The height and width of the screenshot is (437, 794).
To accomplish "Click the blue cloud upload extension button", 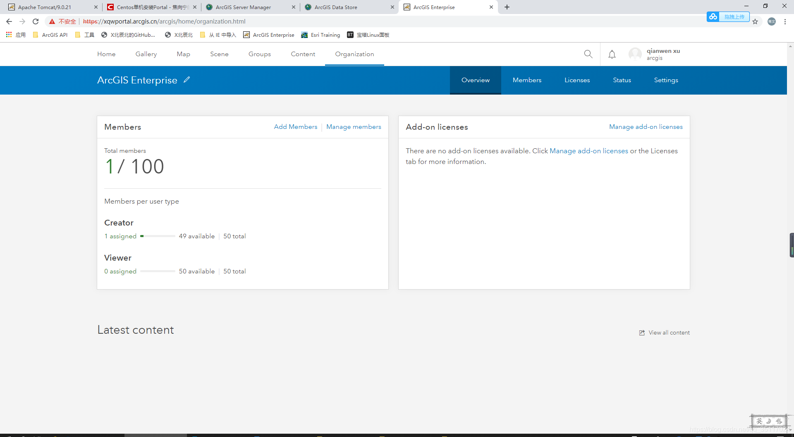I will 728,17.
